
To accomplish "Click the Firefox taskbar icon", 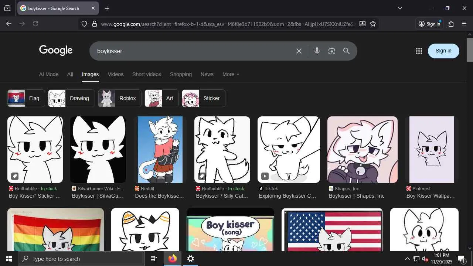I will point(173,259).
